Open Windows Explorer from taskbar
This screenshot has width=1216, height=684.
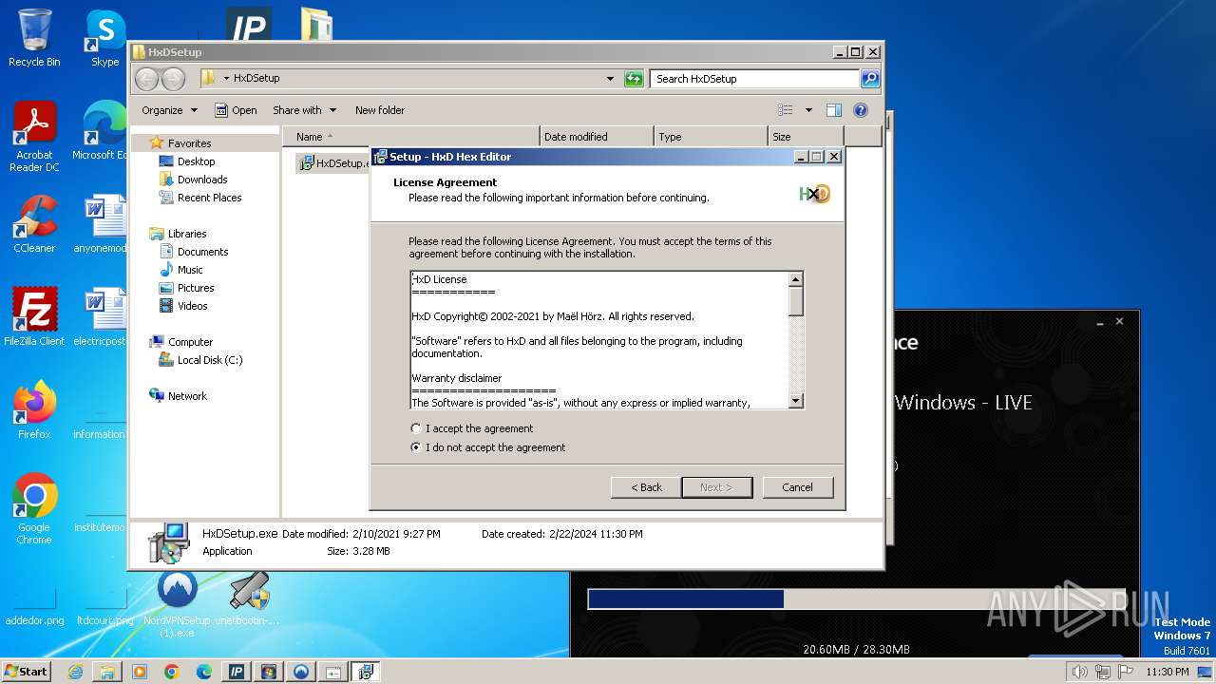(x=107, y=672)
